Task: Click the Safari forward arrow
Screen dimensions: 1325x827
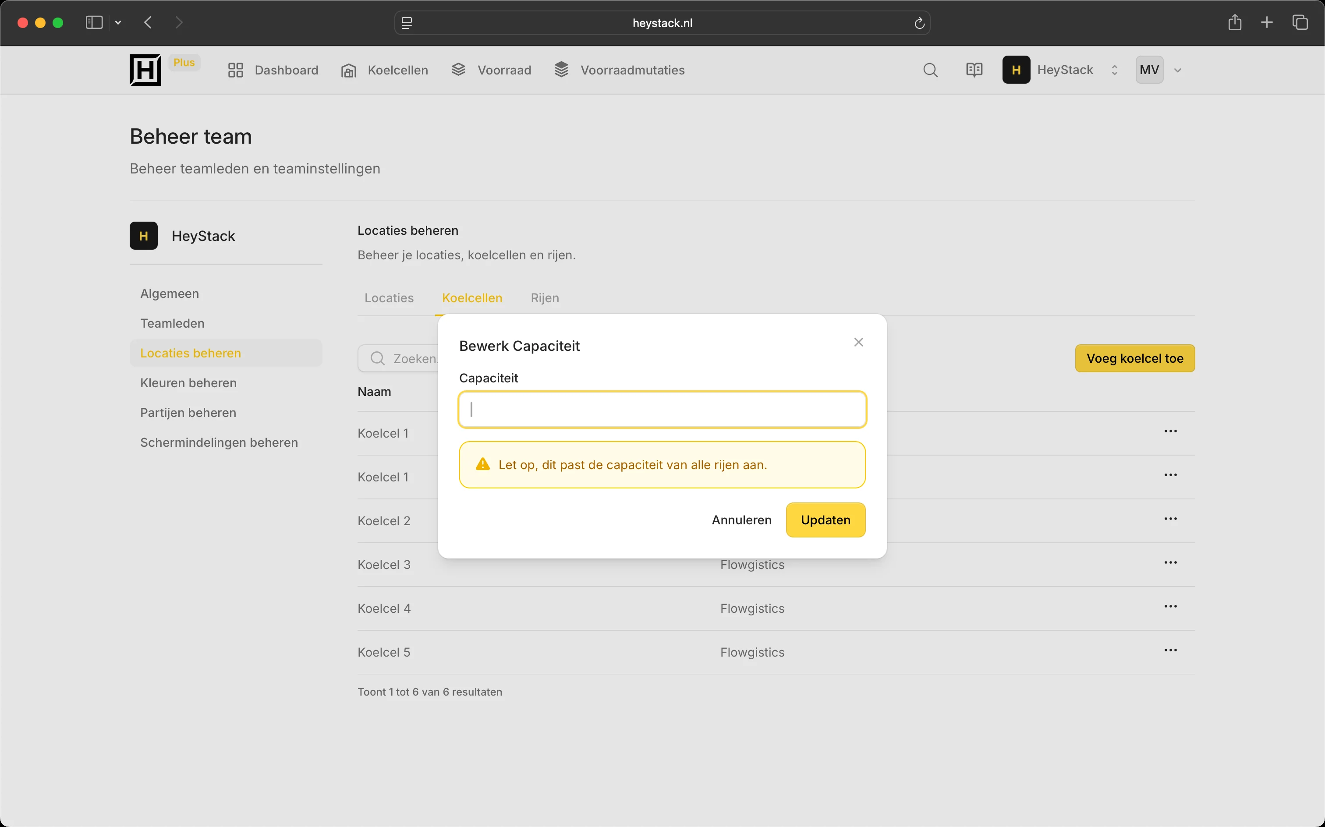Action: click(x=179, y=22)
